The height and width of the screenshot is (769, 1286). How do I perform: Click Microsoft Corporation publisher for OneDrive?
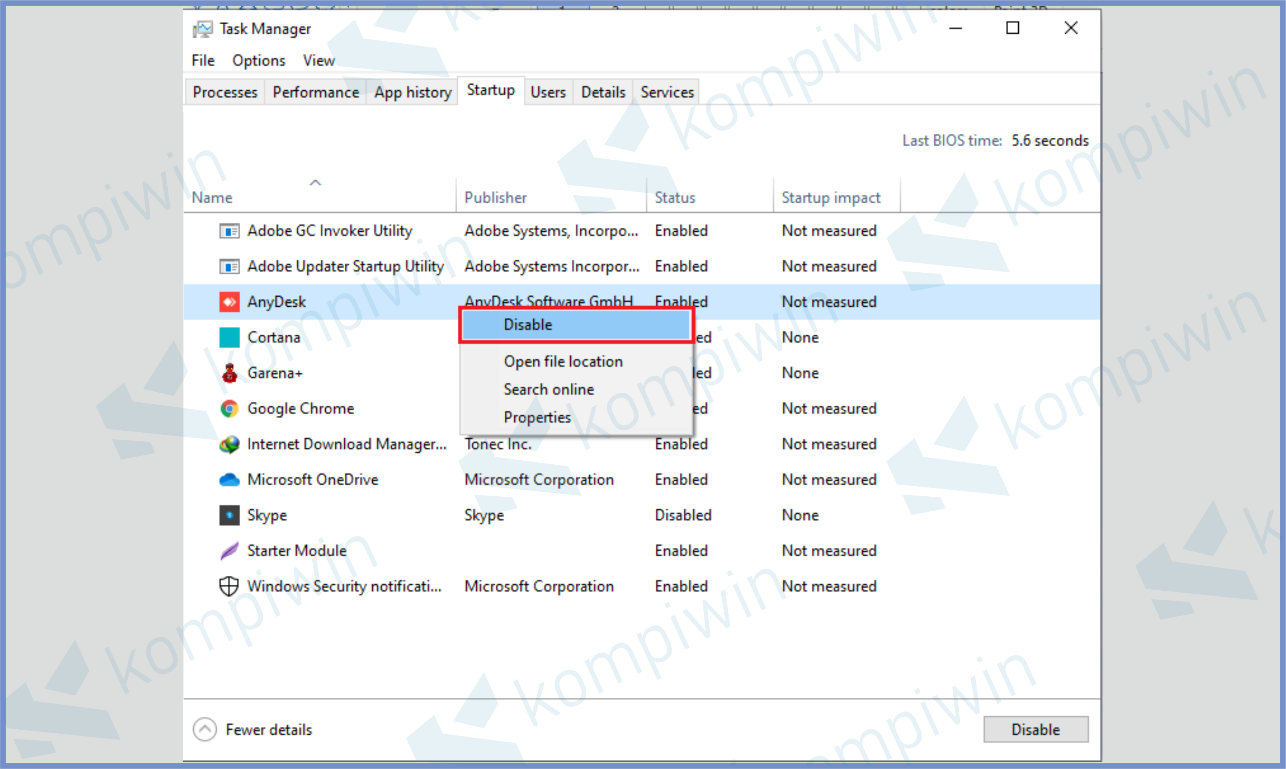[x=539, y=480]
